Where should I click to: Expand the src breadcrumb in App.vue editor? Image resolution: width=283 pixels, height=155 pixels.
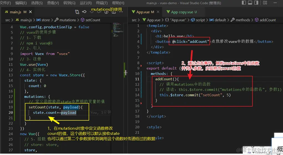(134, 20)
